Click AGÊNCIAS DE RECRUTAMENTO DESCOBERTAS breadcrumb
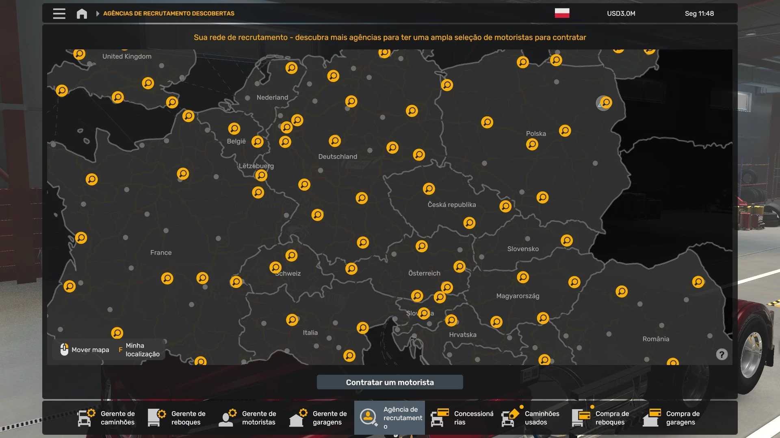 pos(169,13)
